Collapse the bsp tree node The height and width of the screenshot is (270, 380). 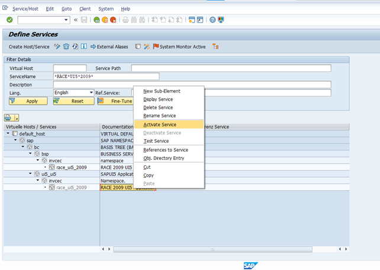tap(30, 153)
